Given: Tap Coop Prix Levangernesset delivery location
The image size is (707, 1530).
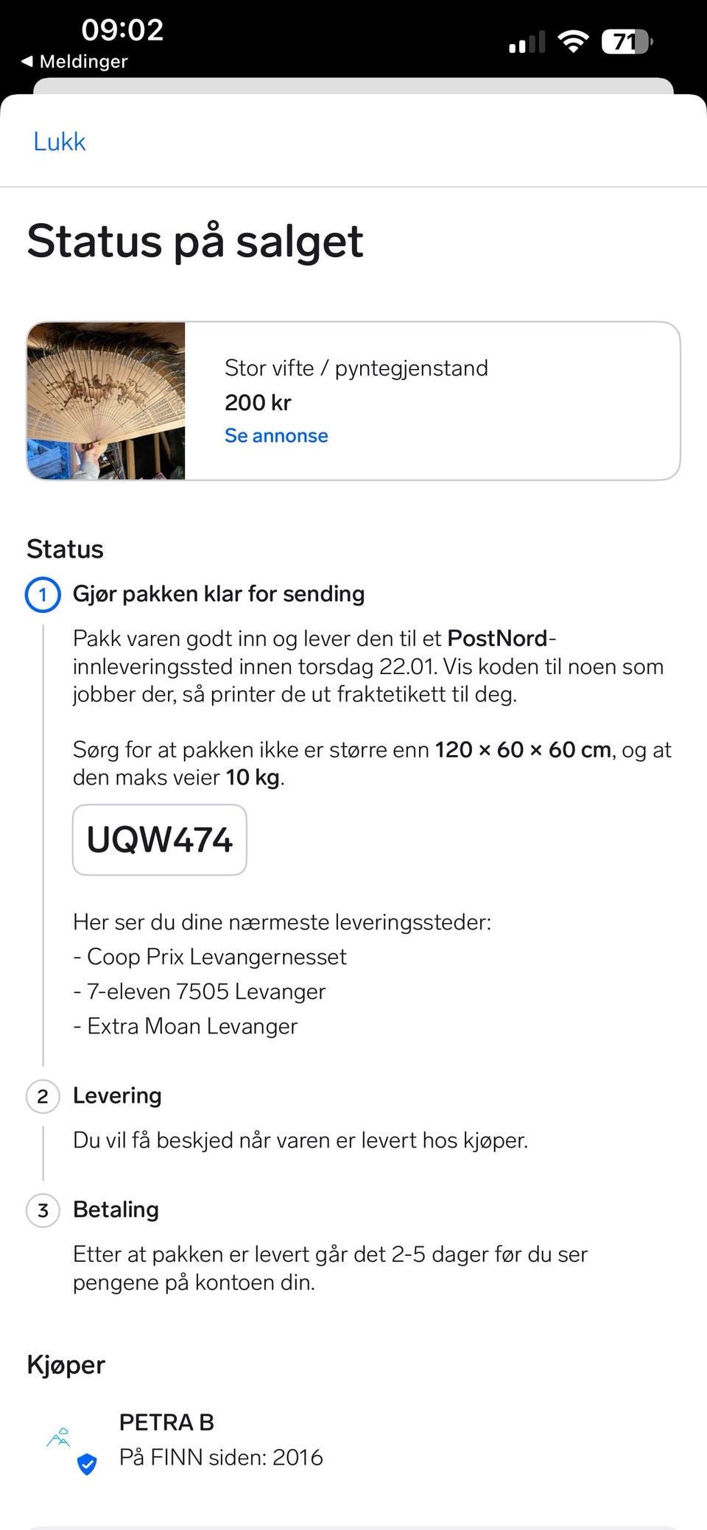Looking at the screenshot, I should pyautogui.click(x=216, y=957).
